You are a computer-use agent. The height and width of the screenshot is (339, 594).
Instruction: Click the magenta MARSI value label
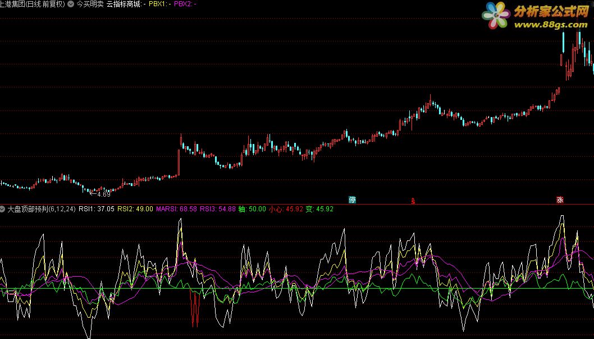click(176, 209)
